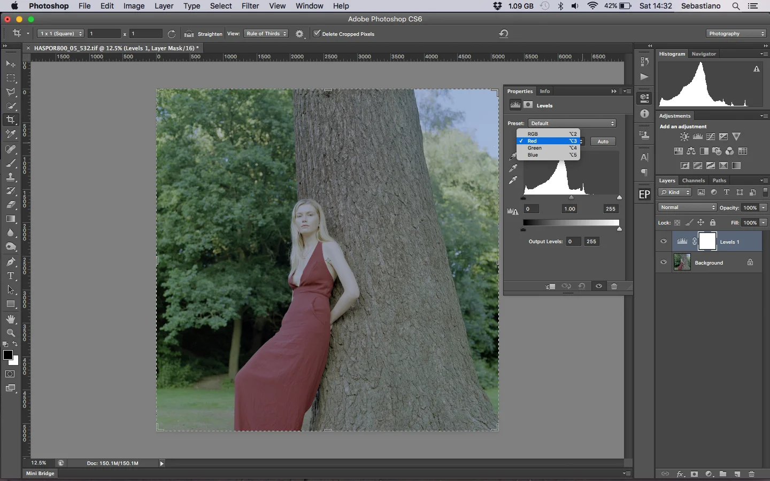Select the Rectangular Marquee tool
770x481 pixels.
pos(11,78)
